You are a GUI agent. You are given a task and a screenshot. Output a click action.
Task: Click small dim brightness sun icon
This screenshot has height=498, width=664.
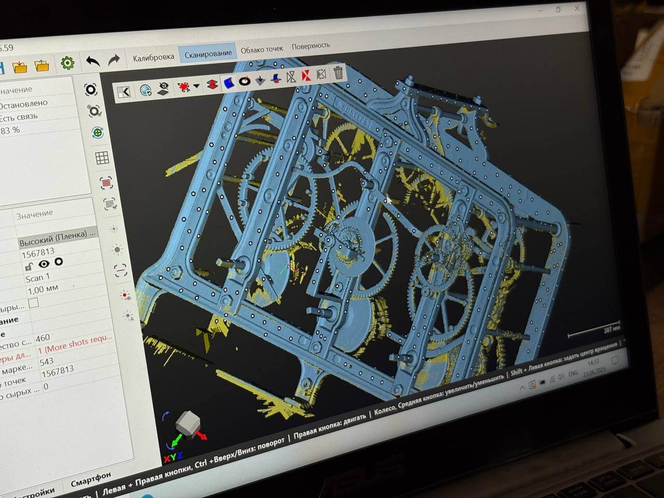114,228
